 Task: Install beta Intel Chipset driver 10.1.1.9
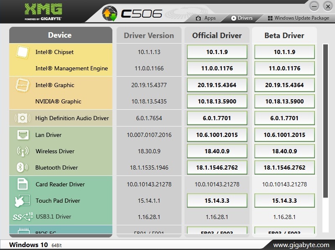284,52
